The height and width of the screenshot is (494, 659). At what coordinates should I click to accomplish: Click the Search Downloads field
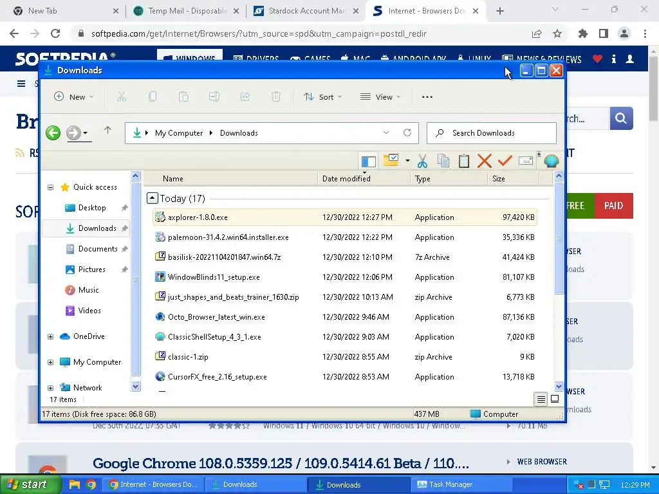pyautogui.click(x=491, y=133)
